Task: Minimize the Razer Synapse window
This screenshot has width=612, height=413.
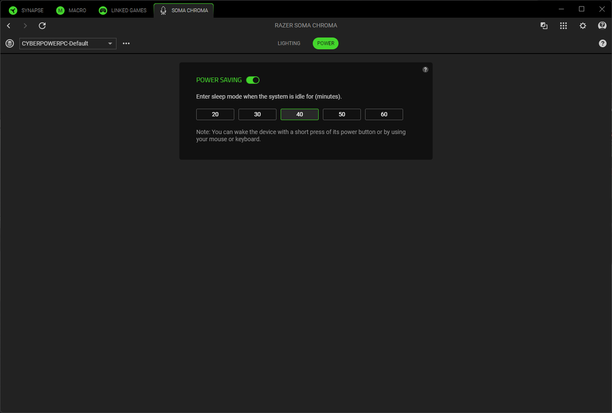Action: click(562, 9)
